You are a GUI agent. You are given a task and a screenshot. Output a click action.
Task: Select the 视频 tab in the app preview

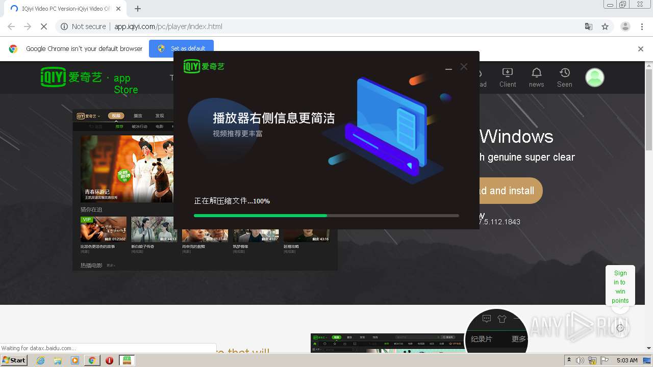coord(116,116)
